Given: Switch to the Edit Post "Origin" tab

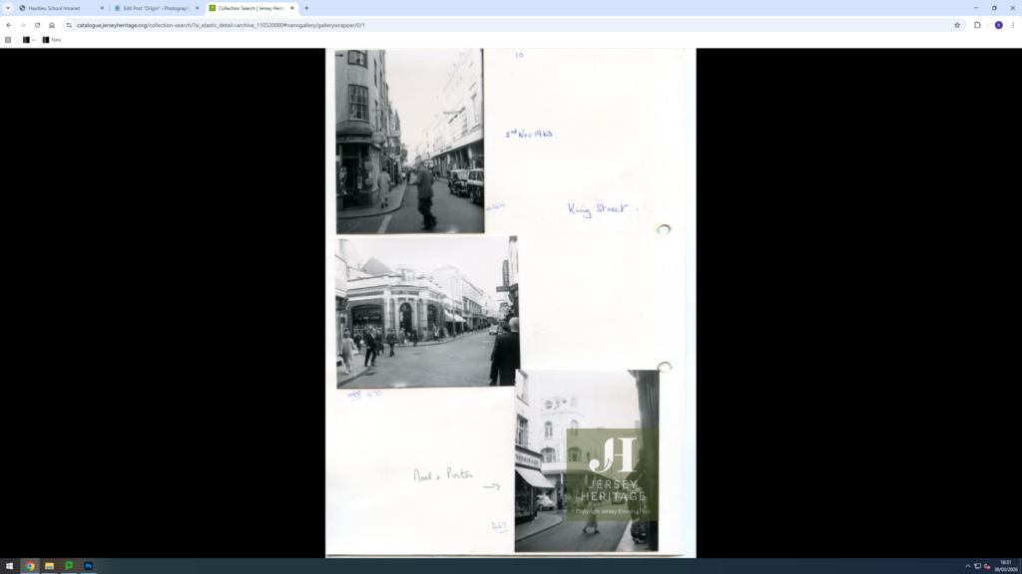Looking at the screenshot, I should 155,8.
